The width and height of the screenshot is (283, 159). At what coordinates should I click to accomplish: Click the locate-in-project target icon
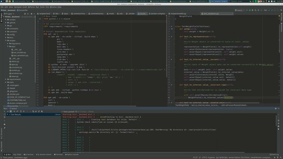pyautogui.click(x=25, y=14)
